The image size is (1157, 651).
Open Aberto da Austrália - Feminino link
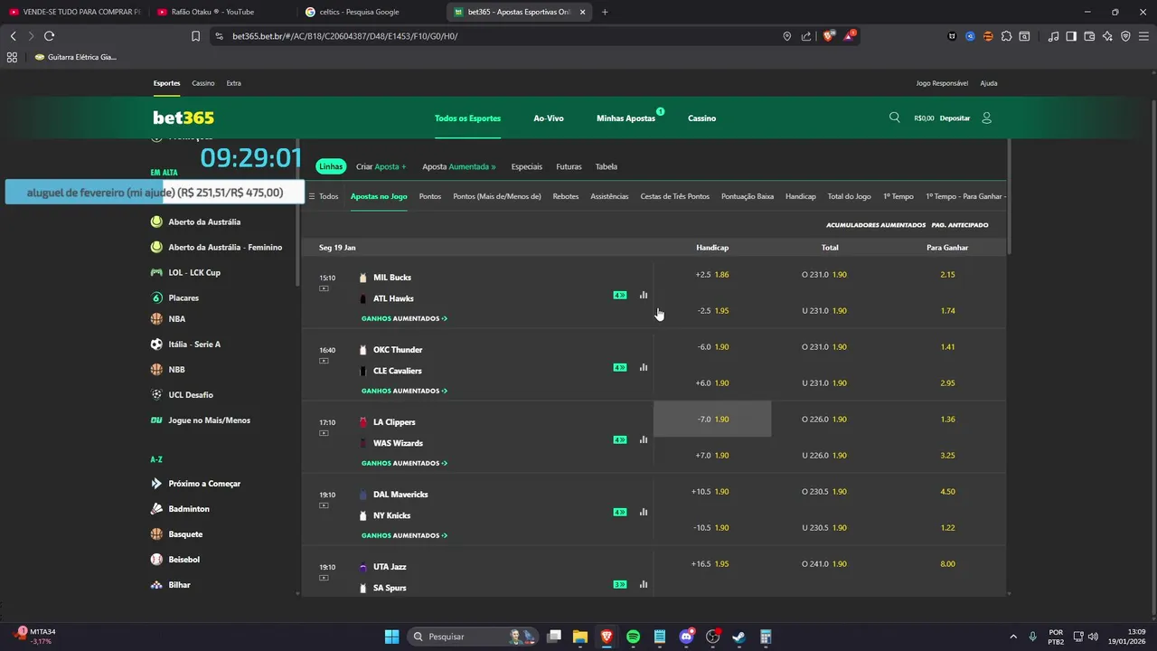[x=225, y=247]
